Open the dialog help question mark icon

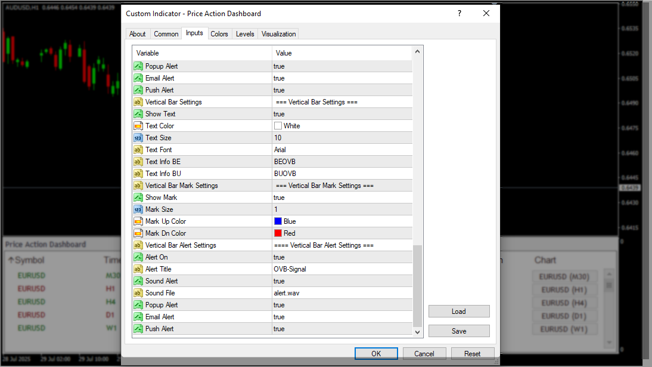click(459, 13)
